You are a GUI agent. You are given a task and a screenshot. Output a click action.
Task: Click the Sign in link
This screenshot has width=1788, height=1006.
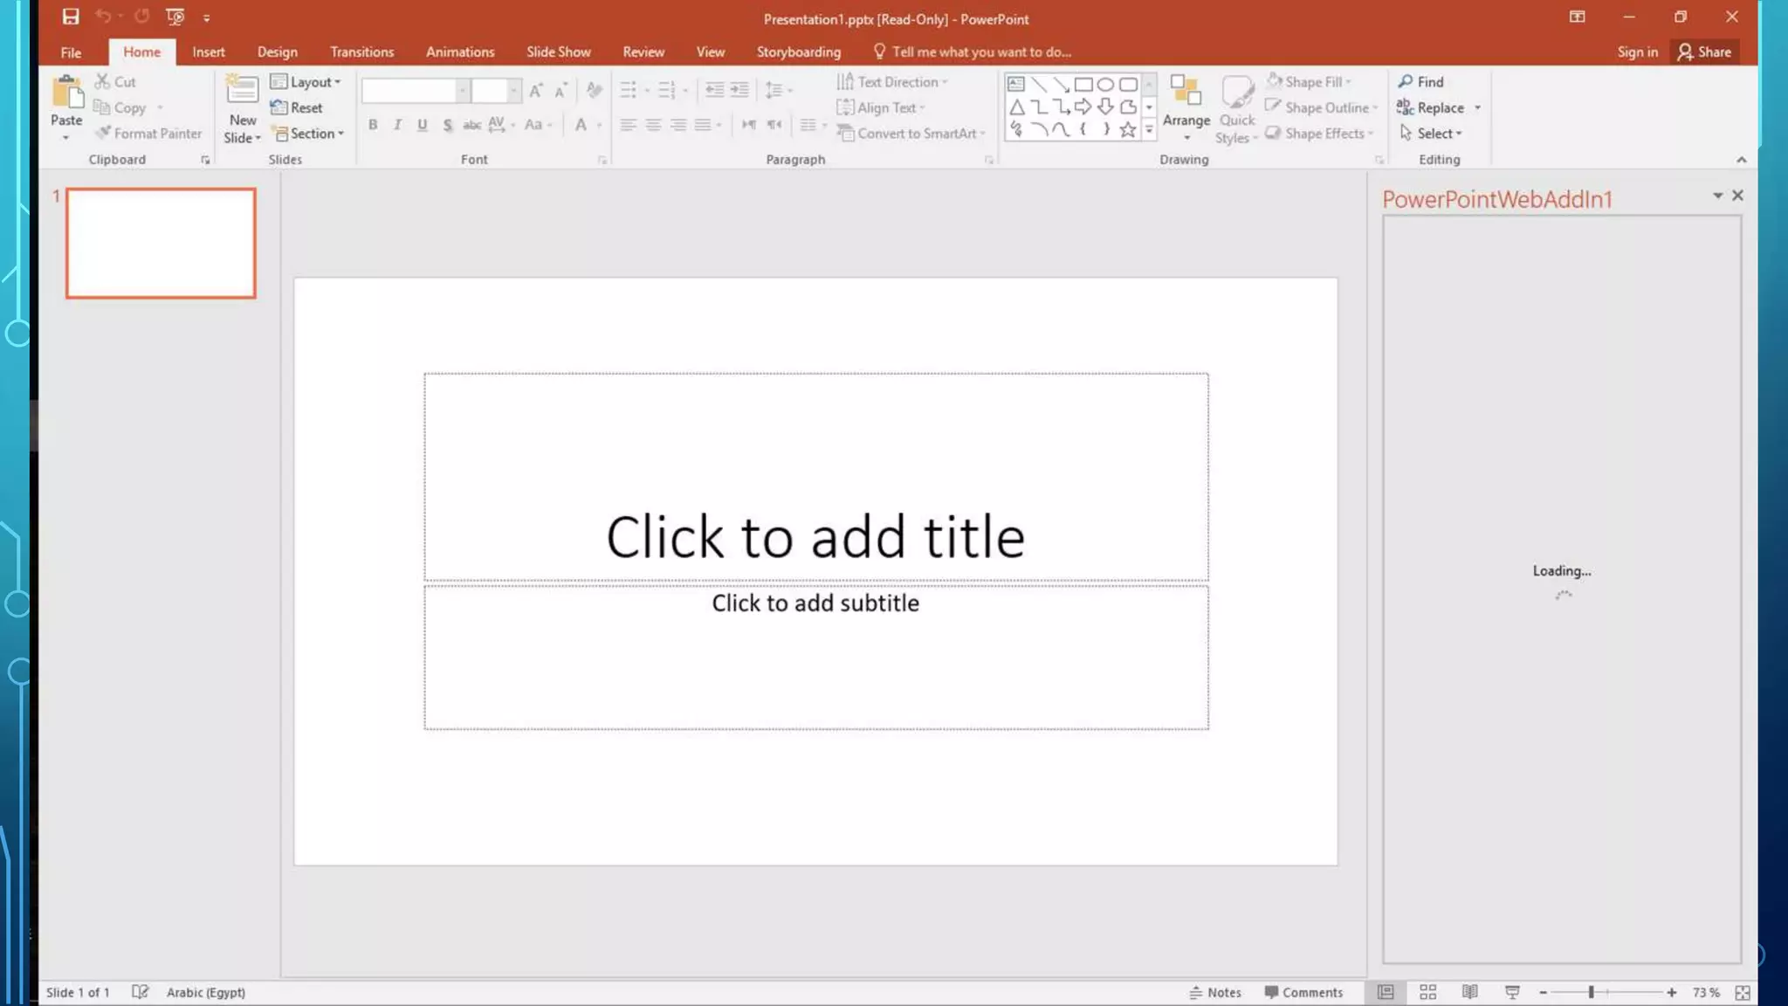(1637, 52)
